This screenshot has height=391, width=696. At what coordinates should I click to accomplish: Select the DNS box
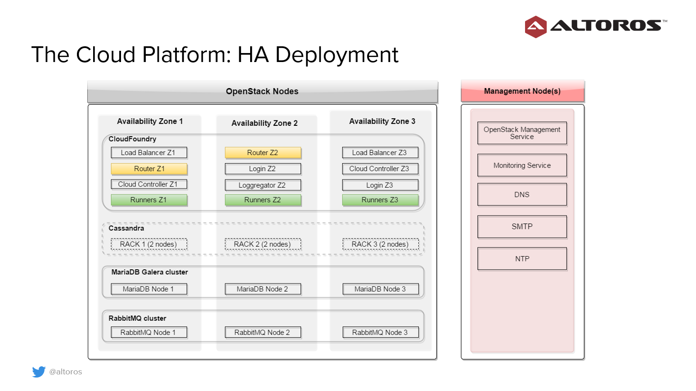[x=522, y=195]
